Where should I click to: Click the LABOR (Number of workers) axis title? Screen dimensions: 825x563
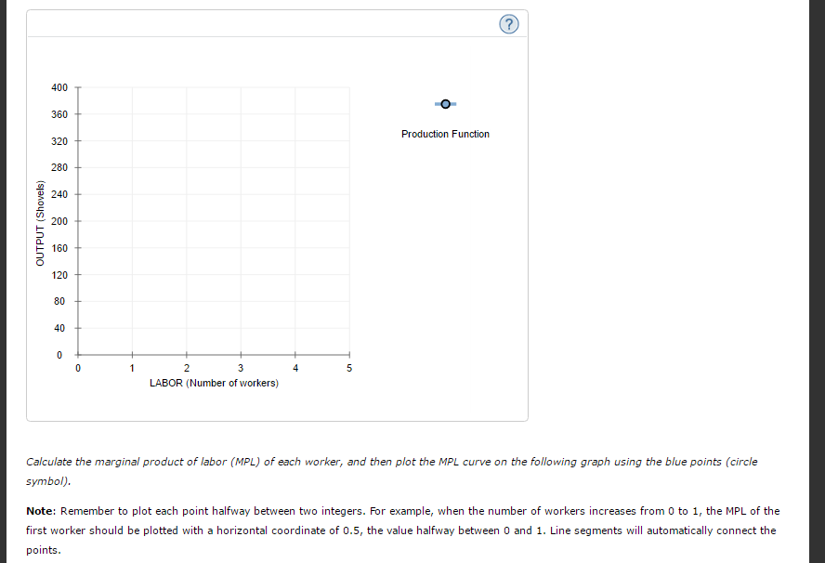[x=214, y=383]
